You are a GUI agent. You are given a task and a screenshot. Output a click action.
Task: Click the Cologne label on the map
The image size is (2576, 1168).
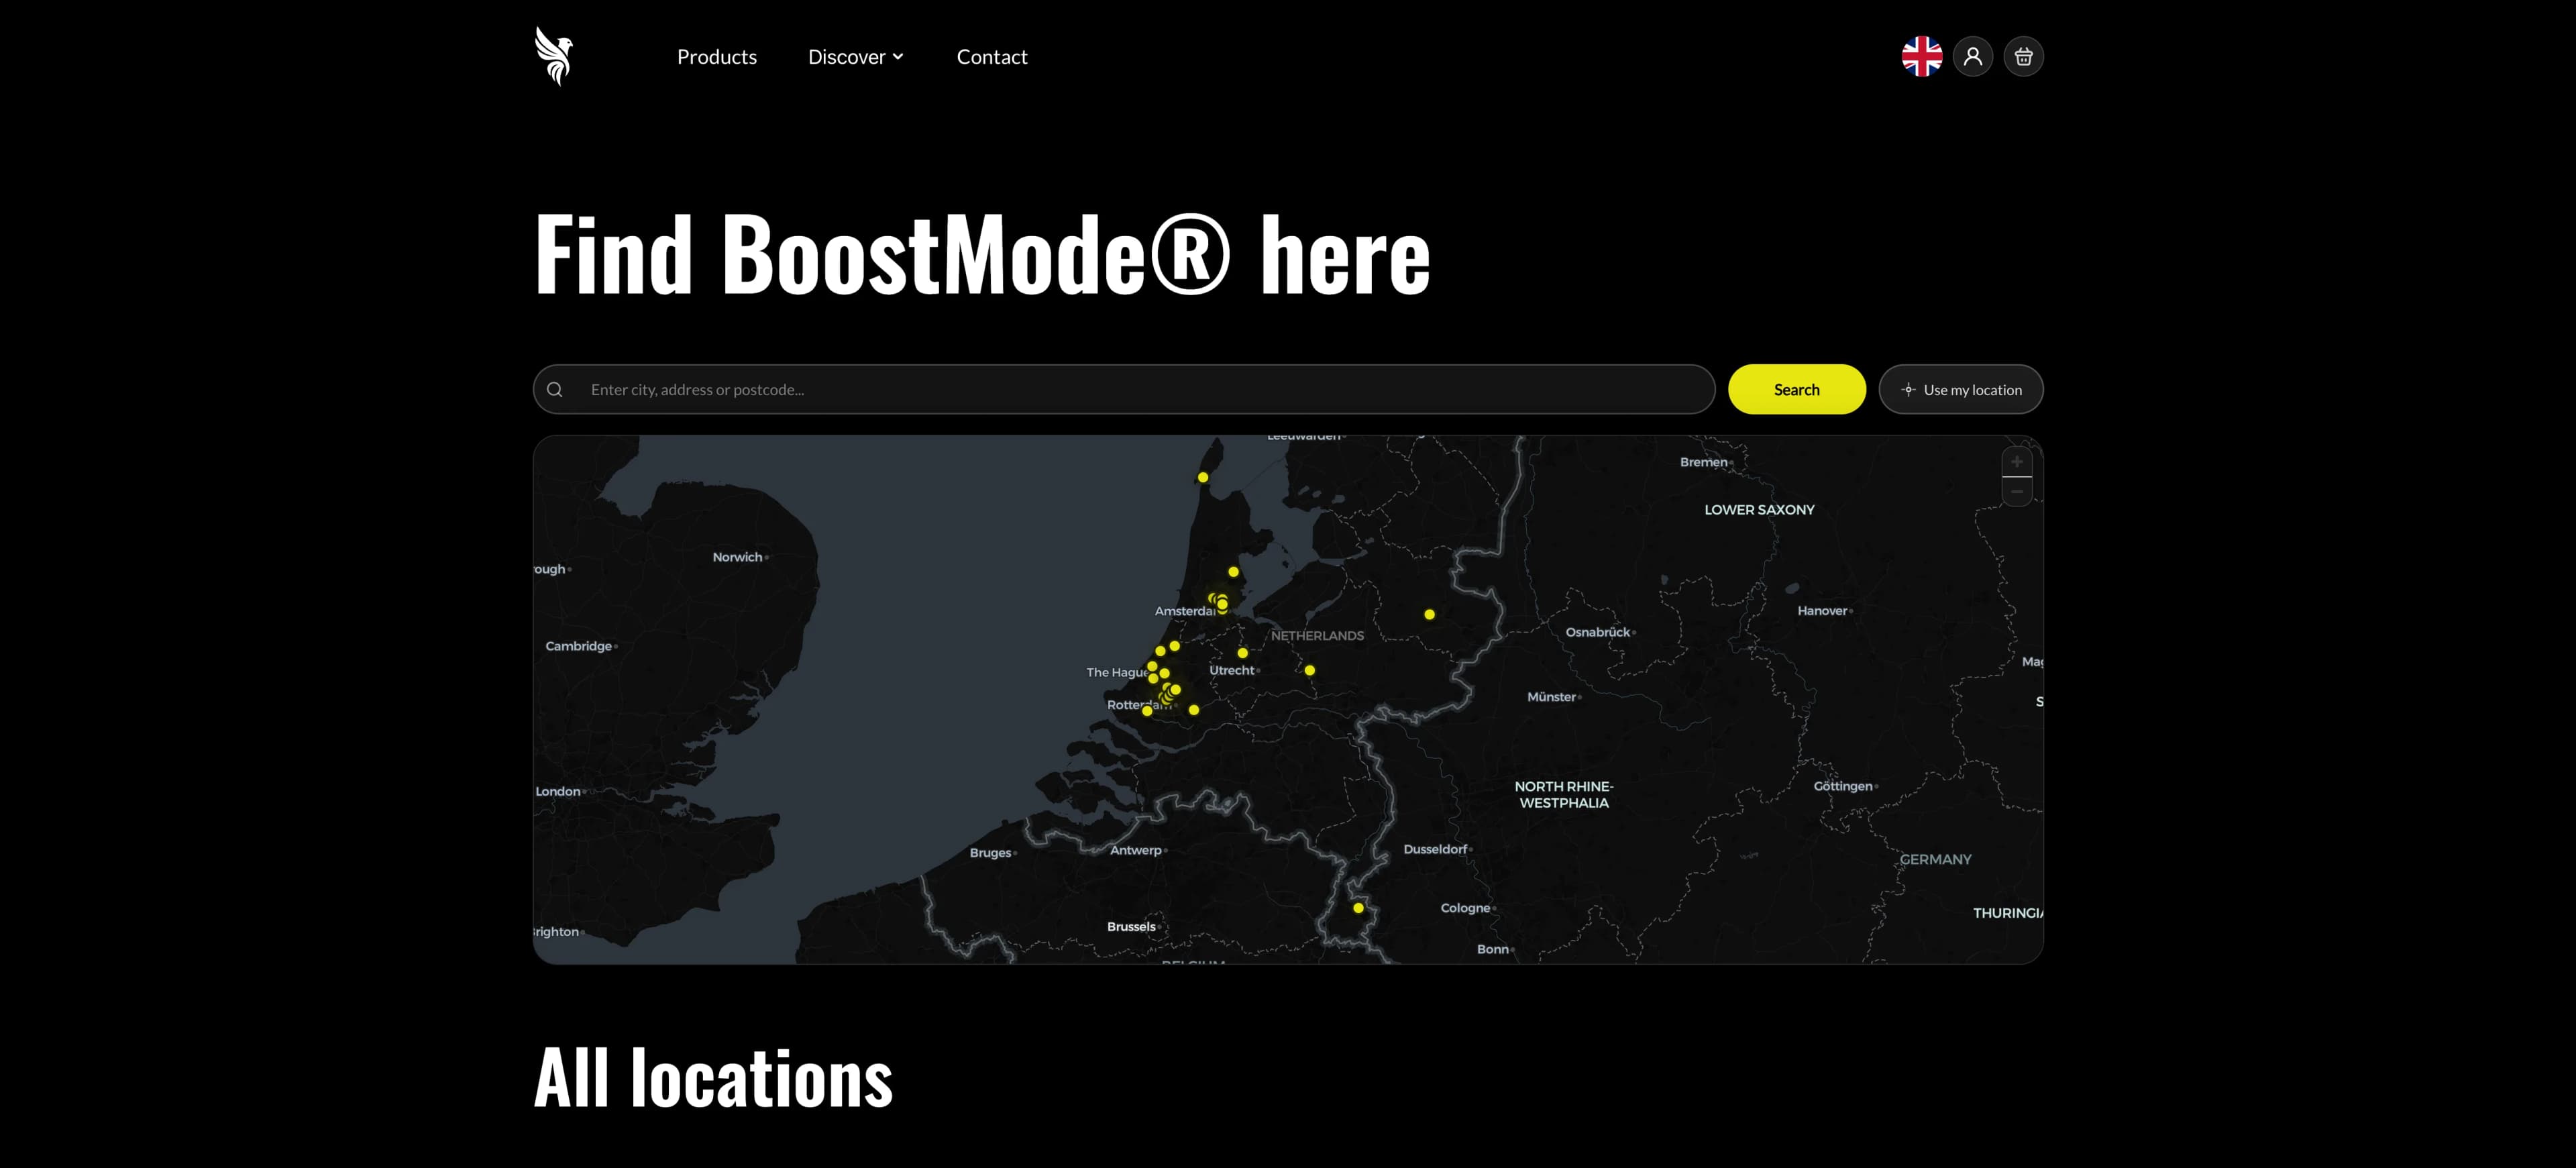point(1465,908)
